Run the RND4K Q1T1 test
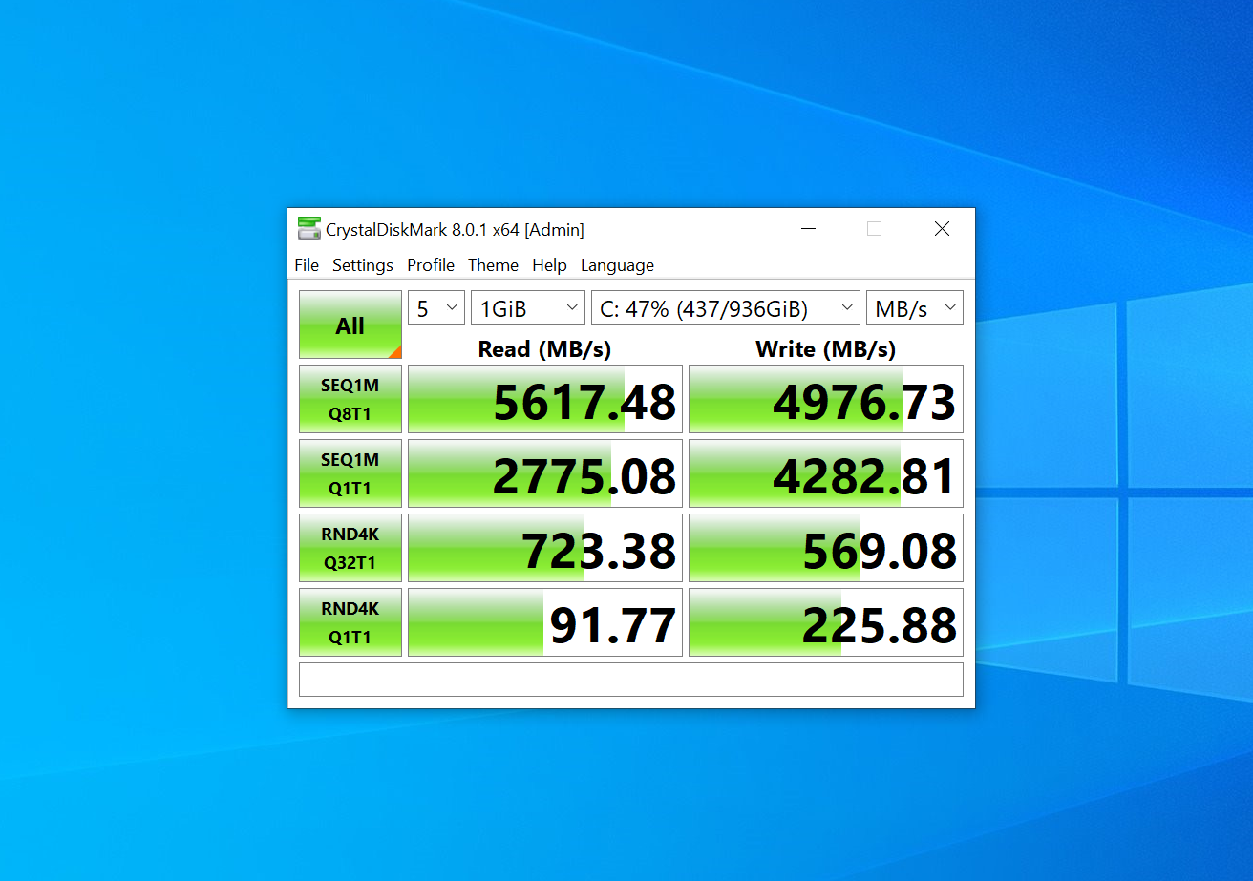The width and height of the screenshot is (1253, 881). tap(350, 622)
